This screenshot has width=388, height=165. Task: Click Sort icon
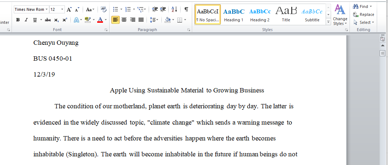click(x=174, y=9)
